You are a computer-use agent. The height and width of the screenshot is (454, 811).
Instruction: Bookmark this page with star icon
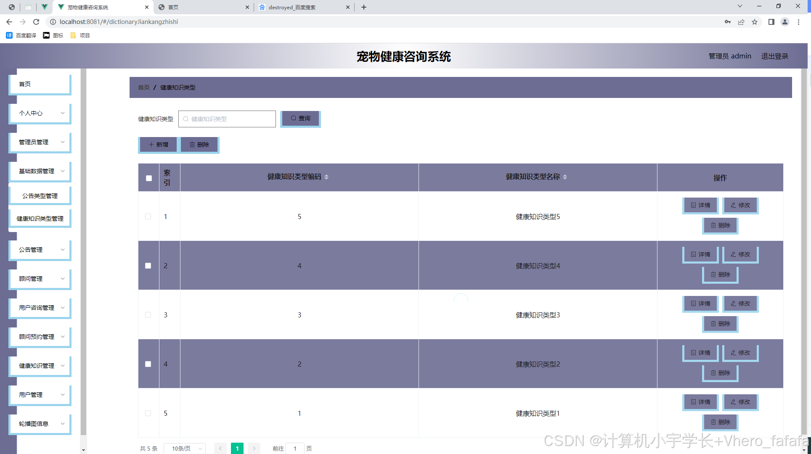point(755,22)
